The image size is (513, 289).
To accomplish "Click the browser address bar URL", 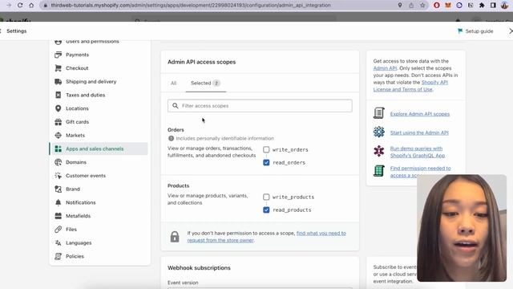I will point(191,6).
